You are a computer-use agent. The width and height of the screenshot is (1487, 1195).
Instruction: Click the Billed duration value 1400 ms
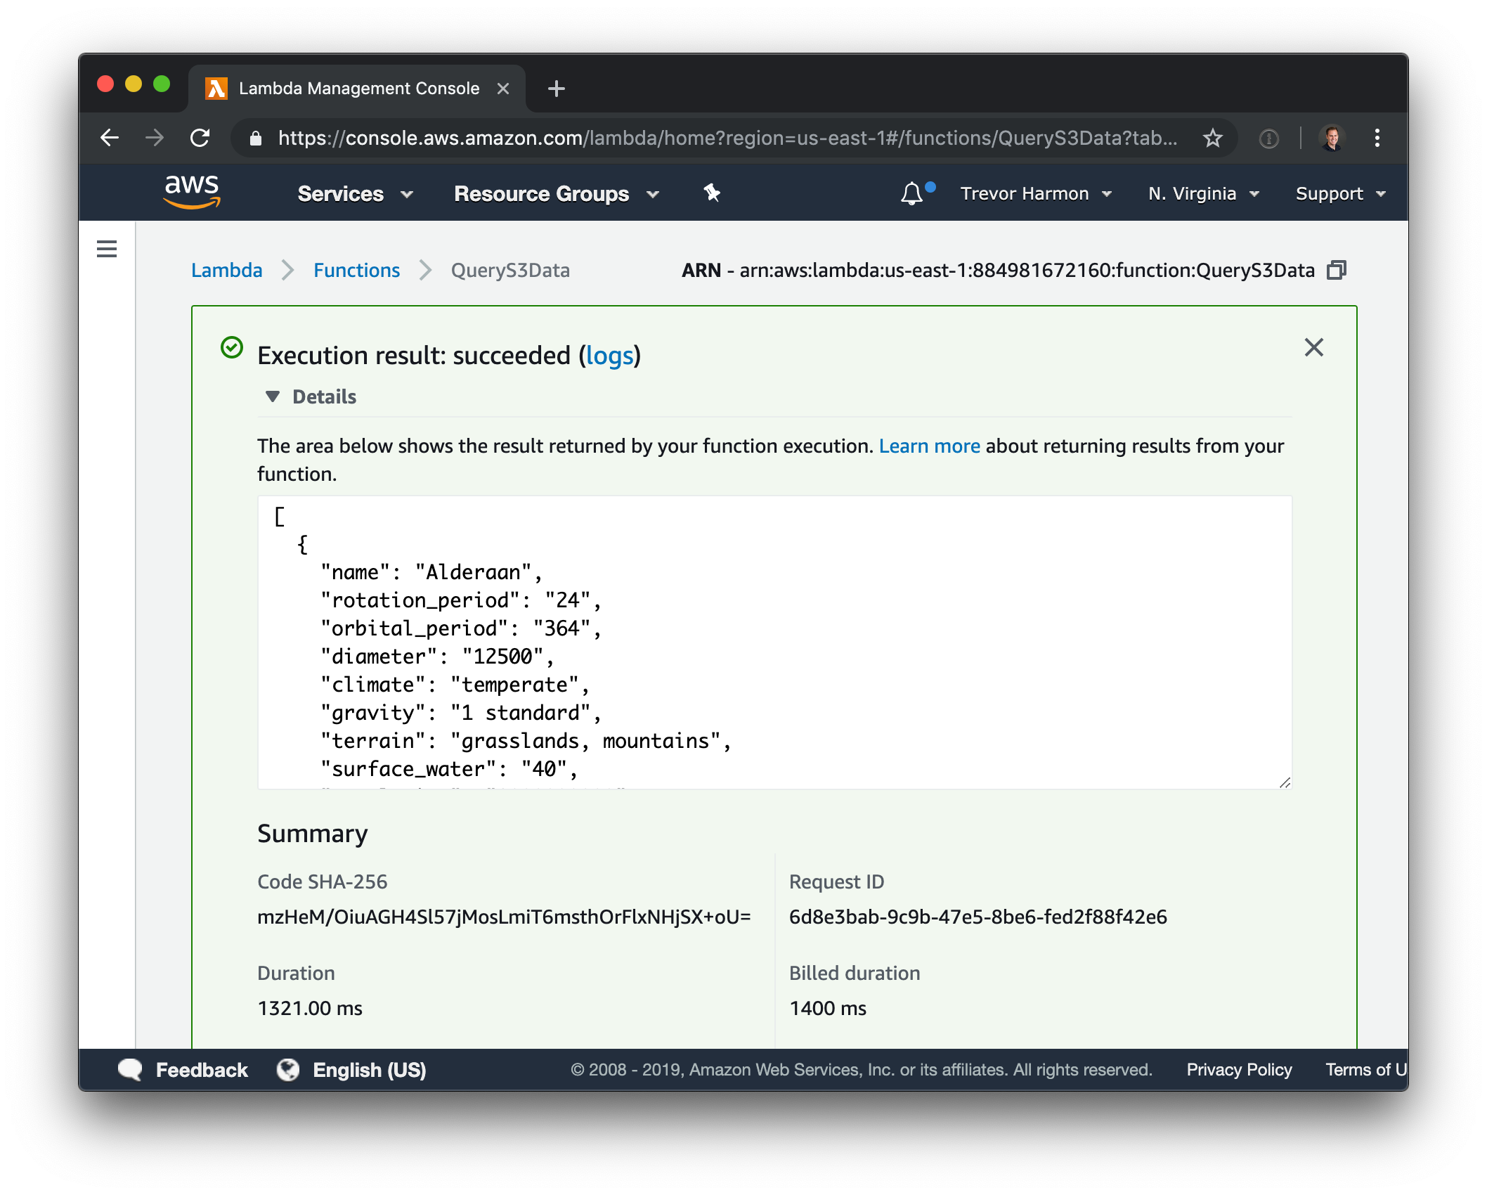827,1008
